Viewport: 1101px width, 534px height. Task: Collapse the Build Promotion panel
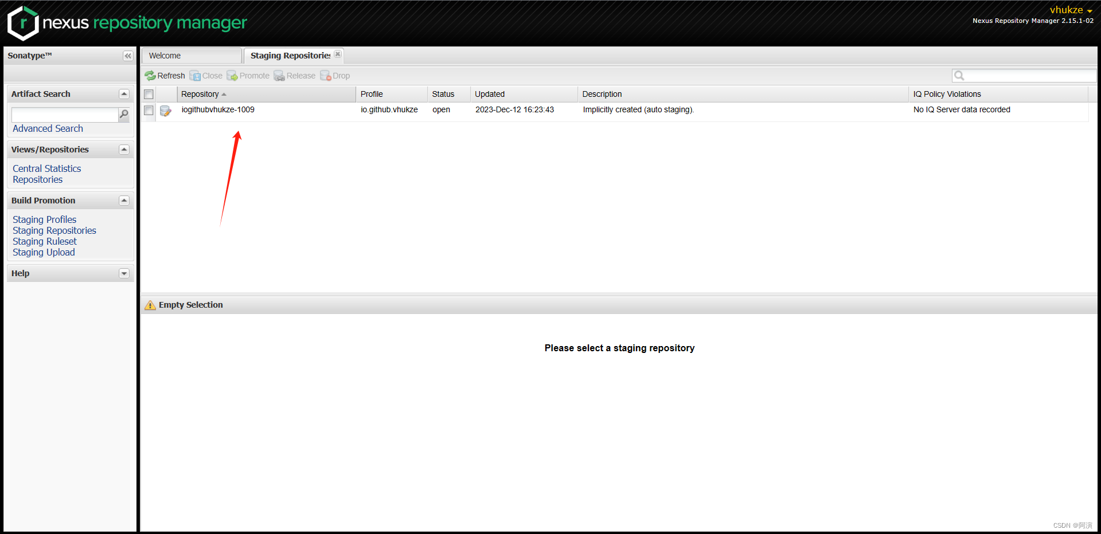pos(124,201)
